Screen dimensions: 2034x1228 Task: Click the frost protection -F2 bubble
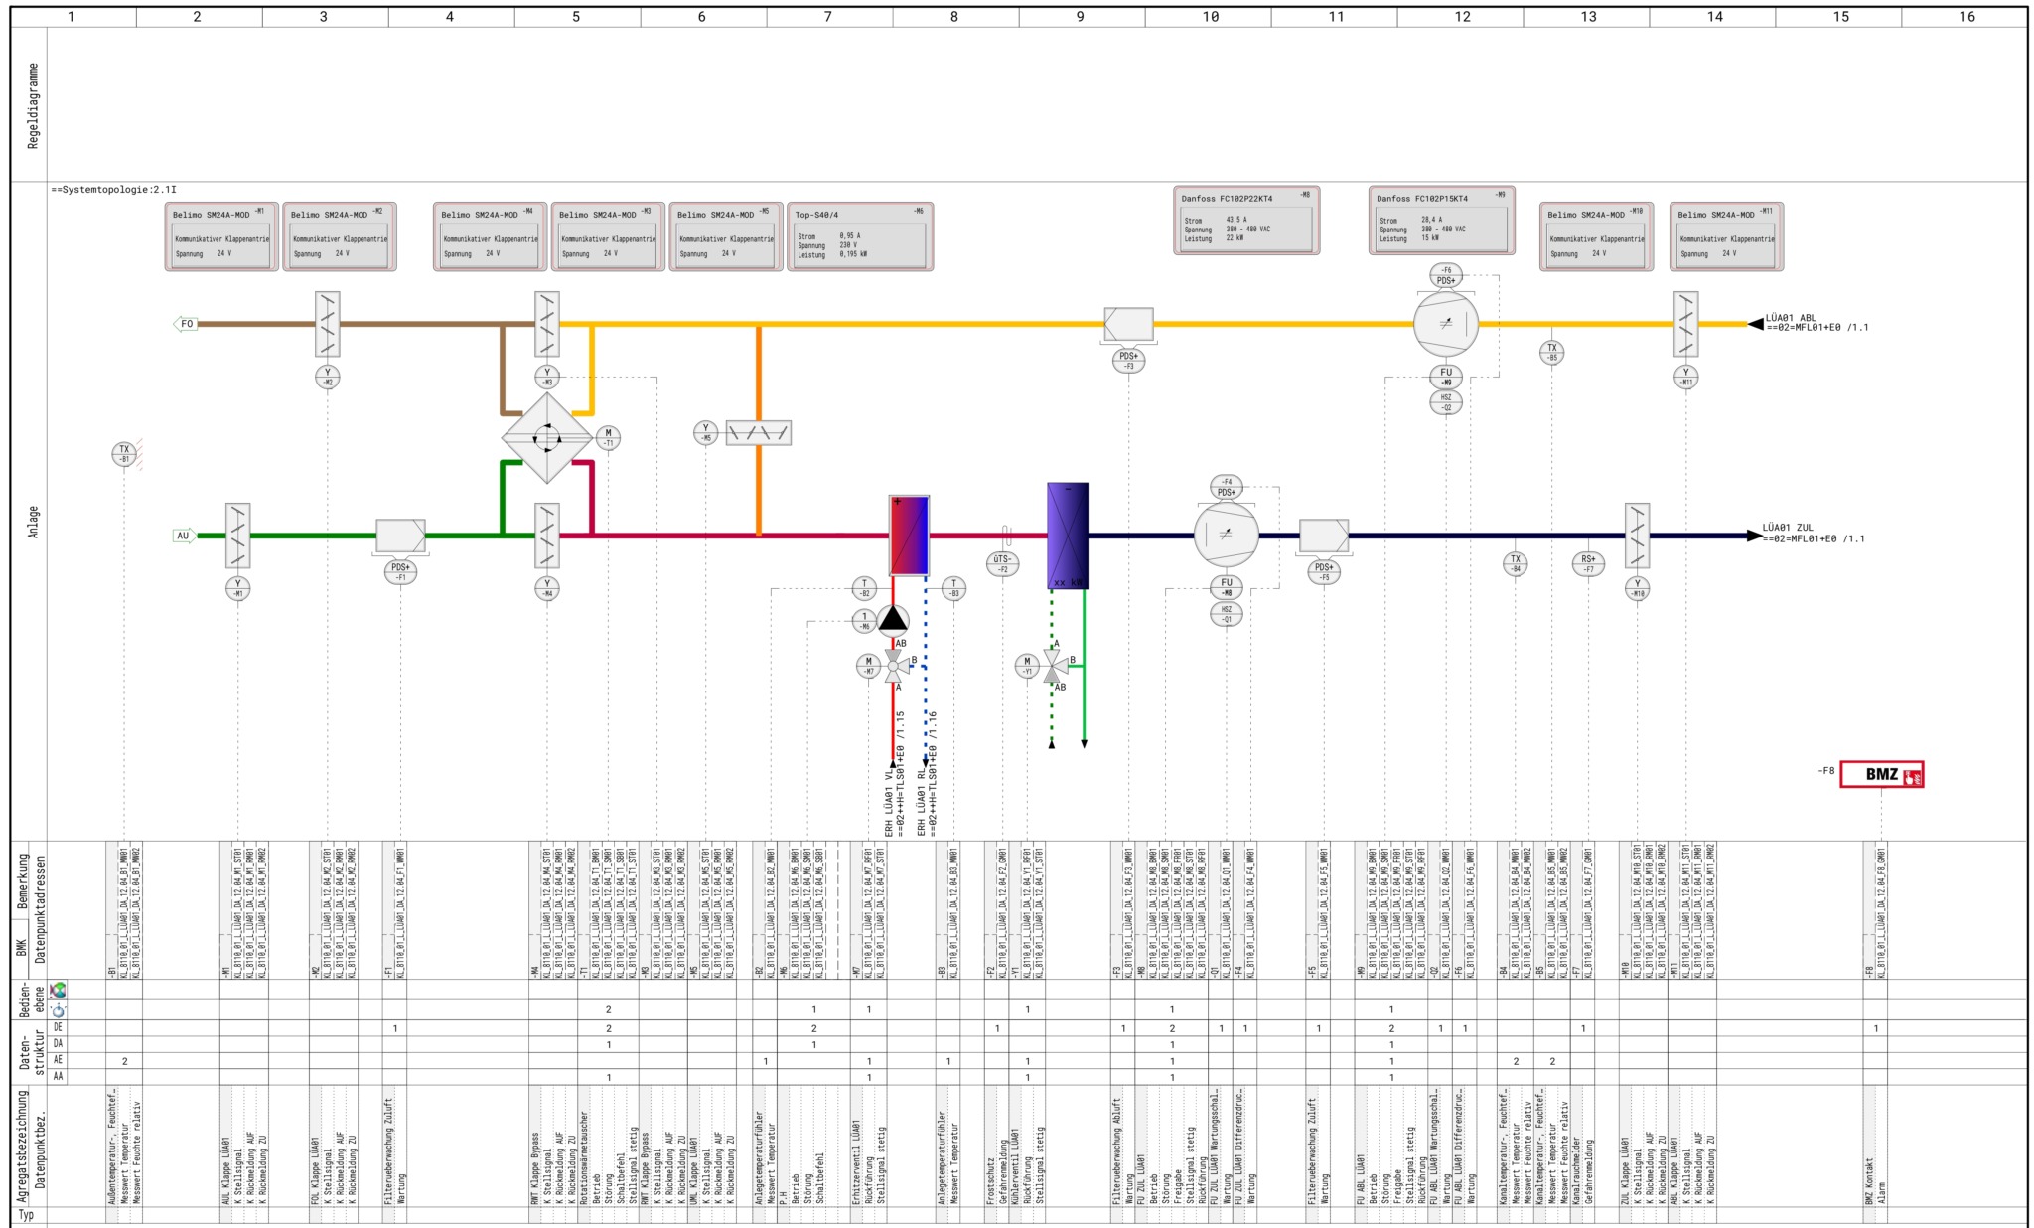point(1003,564)
